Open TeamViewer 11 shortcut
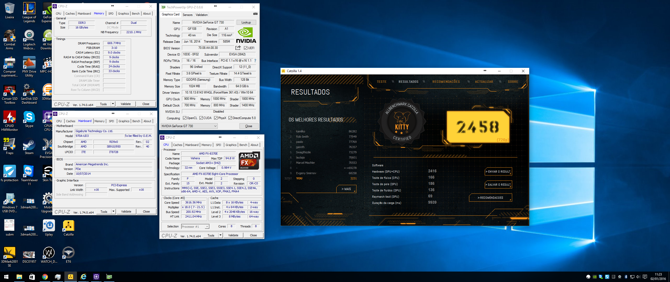670x282 pixels. [29, 175]
